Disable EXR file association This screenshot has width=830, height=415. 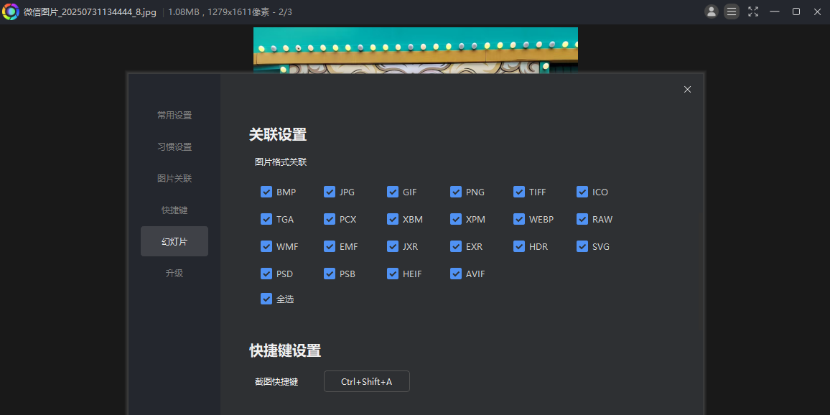click(x=456, y=246)
